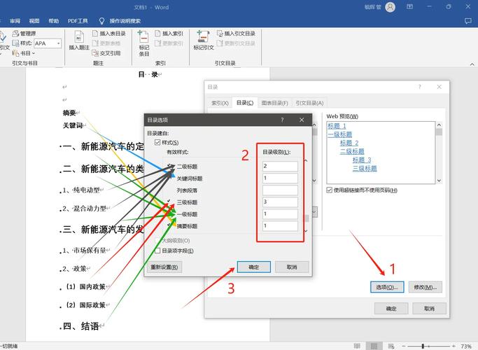Toggle use hyperlinks instead of page numbers
This screenshot has height=350, width=478.
(329, 190)
